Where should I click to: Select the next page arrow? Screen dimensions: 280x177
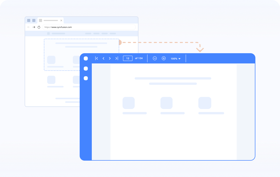pos(110,58)
